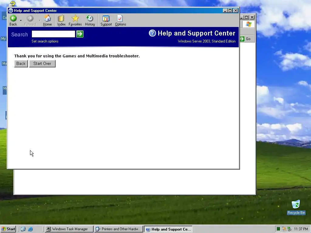This screenshot has height=233, width=311.
Task: Open the Back history dropdown arrow
Action: pos(21,20)
